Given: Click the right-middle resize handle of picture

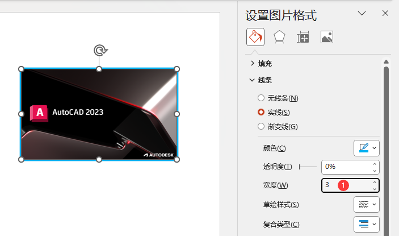Looking at the screenshot, I should [177, 114].
